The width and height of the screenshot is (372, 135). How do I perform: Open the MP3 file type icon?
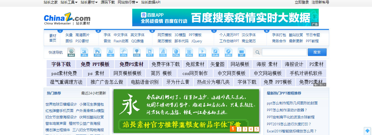(202, 52)
